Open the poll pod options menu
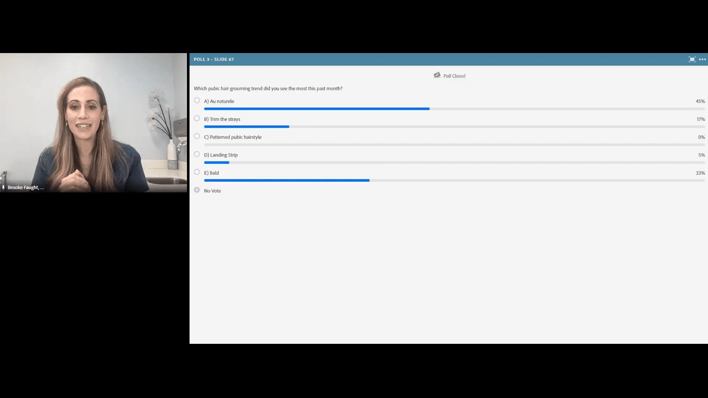 702,59
